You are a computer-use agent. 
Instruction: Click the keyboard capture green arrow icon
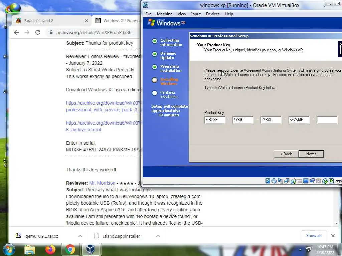tap(331, 181)
